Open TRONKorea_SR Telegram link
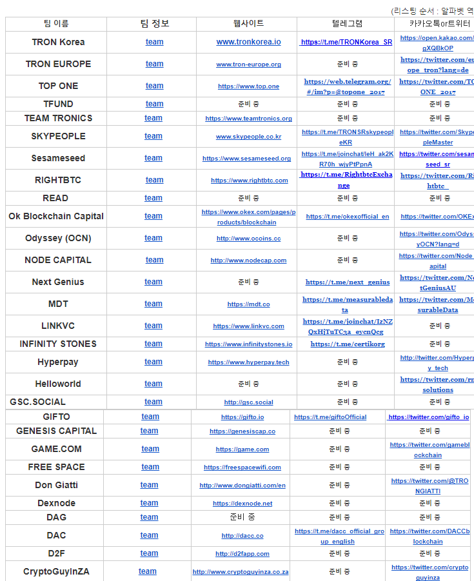The width and height of the screenshot is (474, 581). [346, 43]
